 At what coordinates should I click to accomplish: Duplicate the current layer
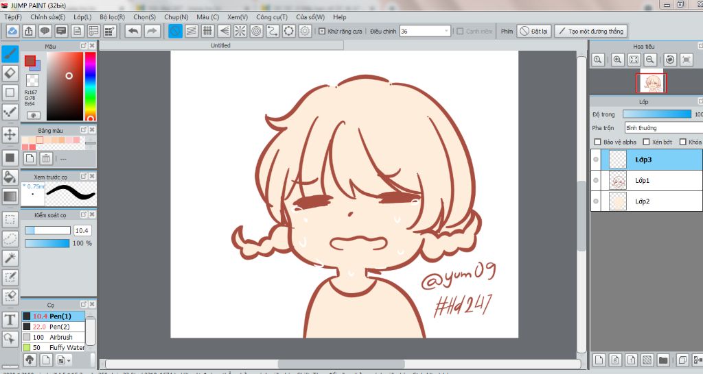[682, 360]
